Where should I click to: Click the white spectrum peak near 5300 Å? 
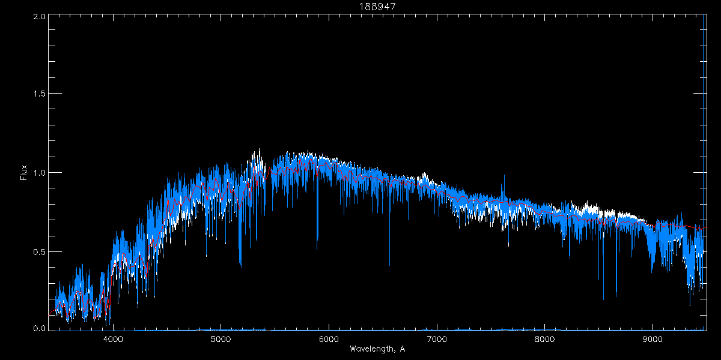tap(259, 151)
